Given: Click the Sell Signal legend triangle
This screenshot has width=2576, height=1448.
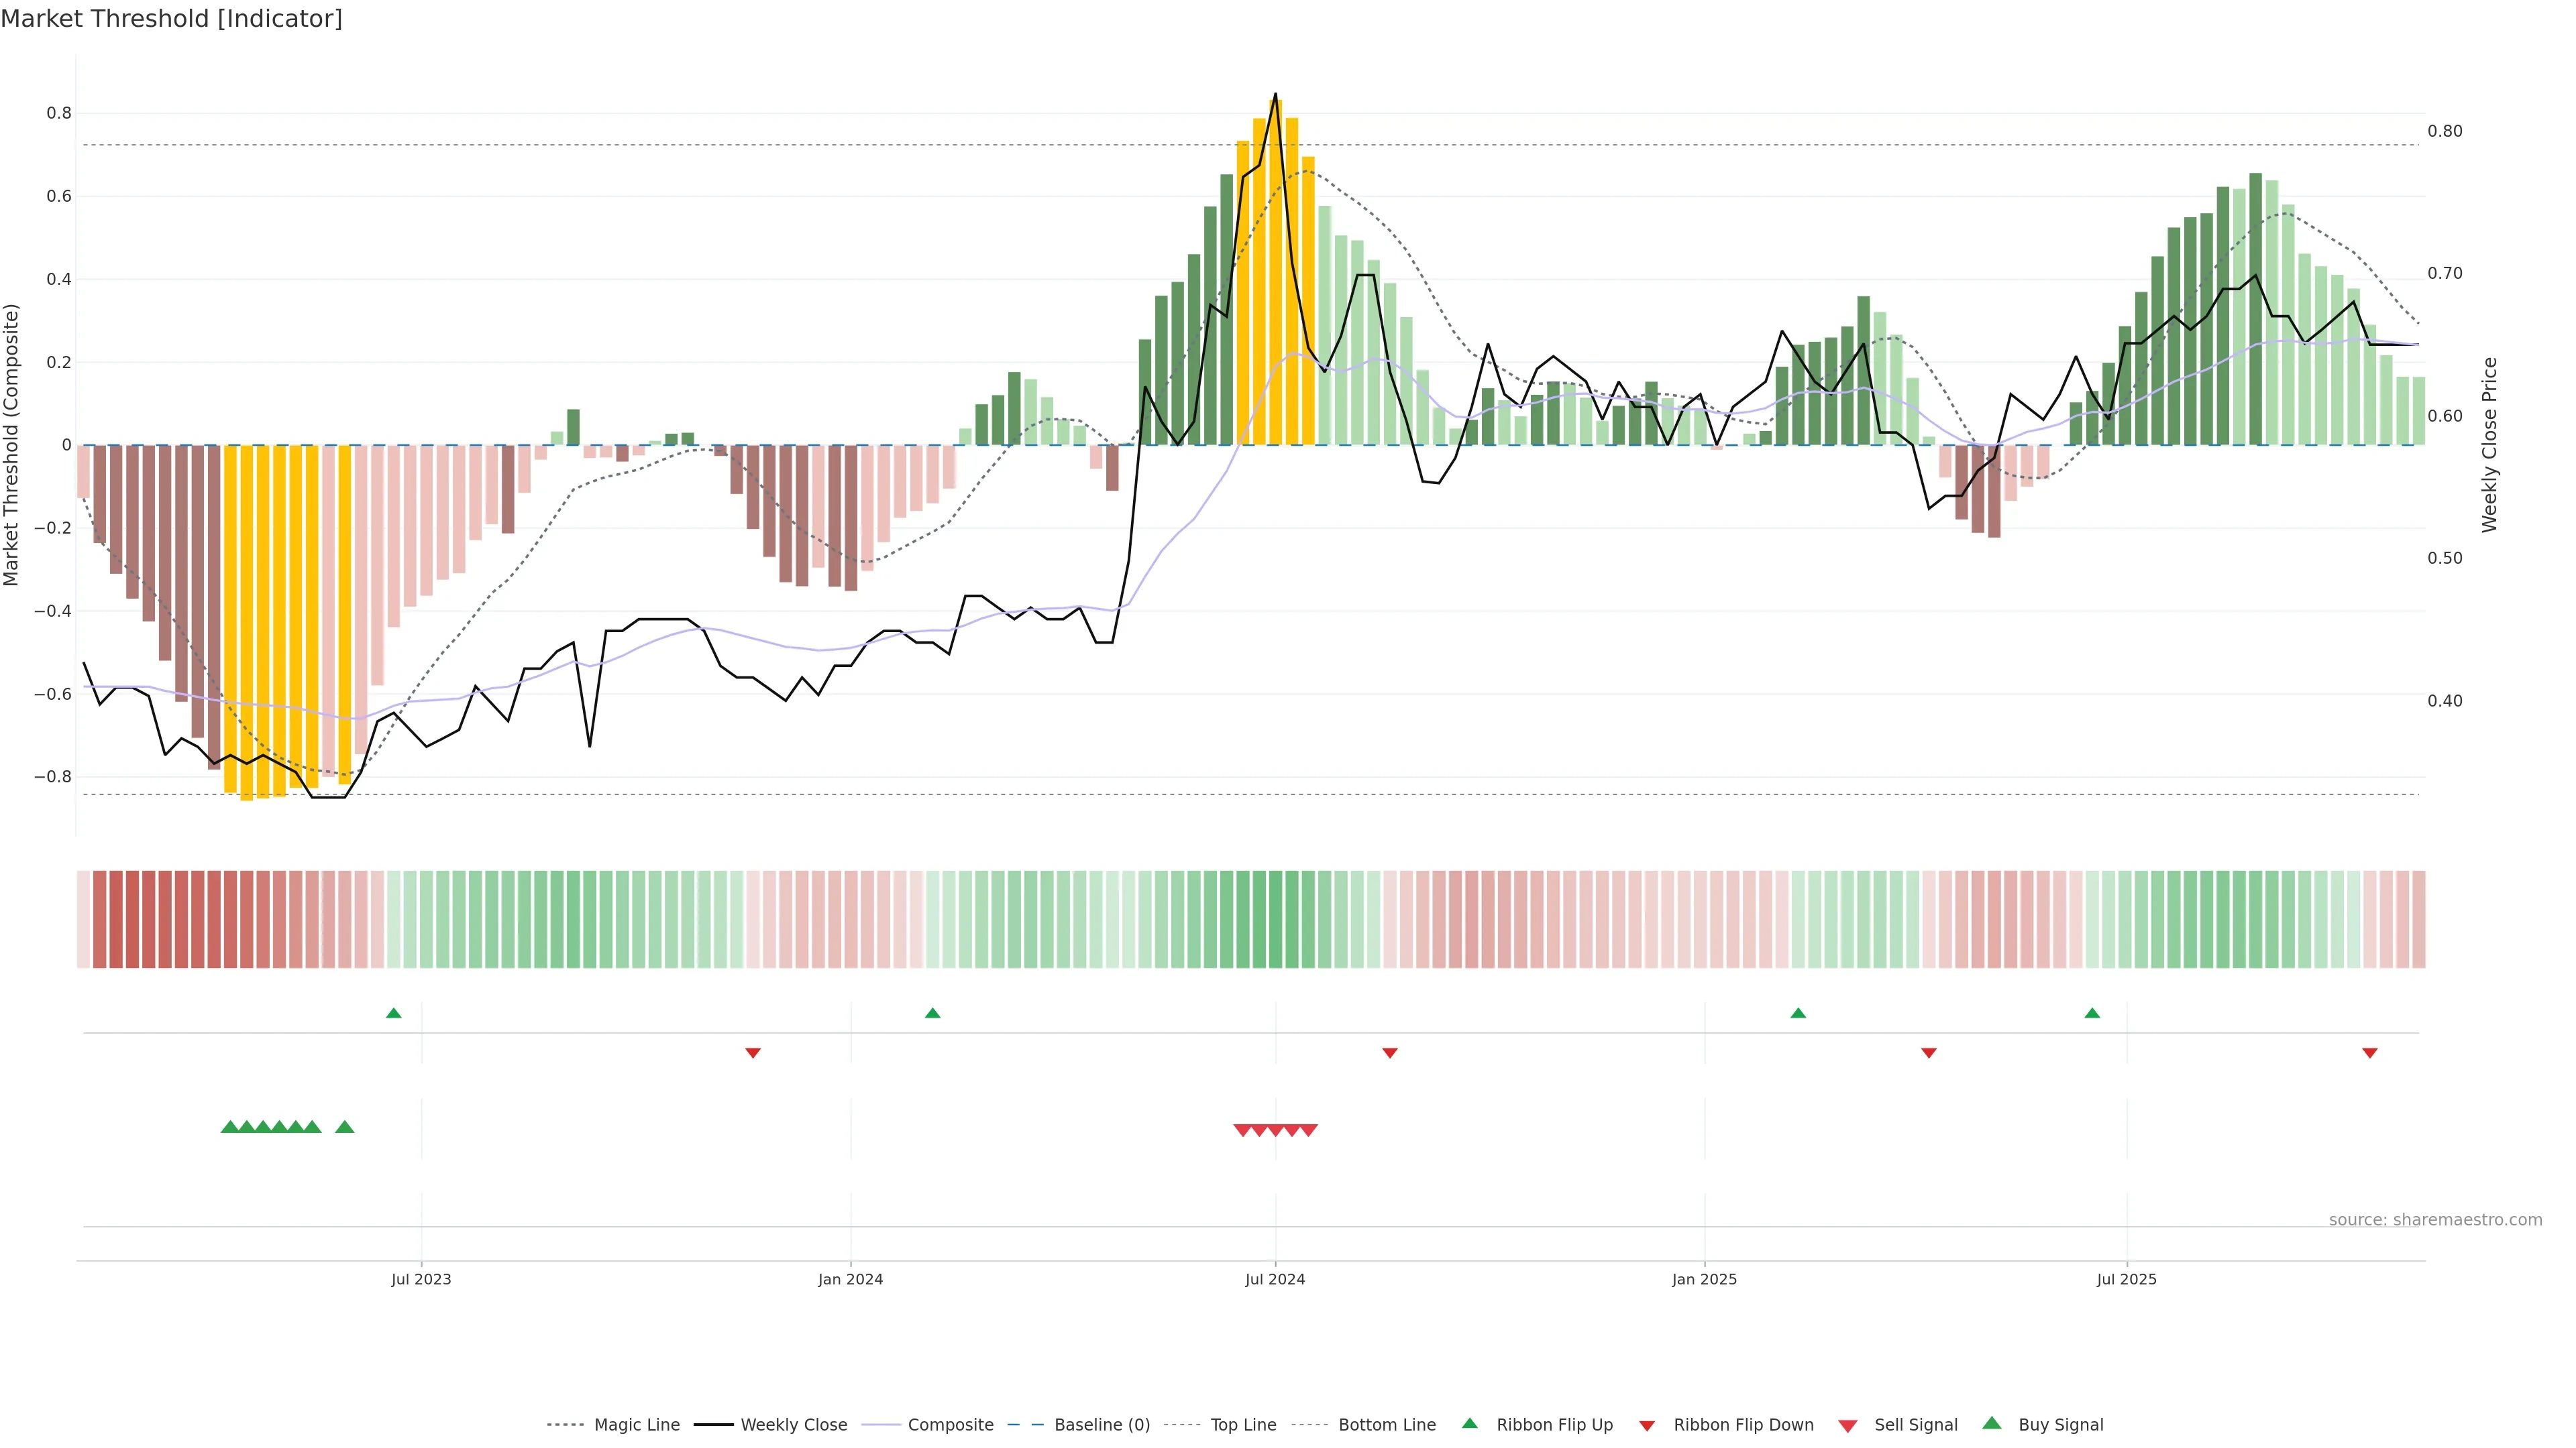Looking at the screenshot, I should coord(1848,1426).
